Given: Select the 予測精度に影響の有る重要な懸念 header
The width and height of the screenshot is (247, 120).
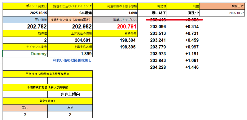Looking at the screenshot, I should tap(48, 74).
